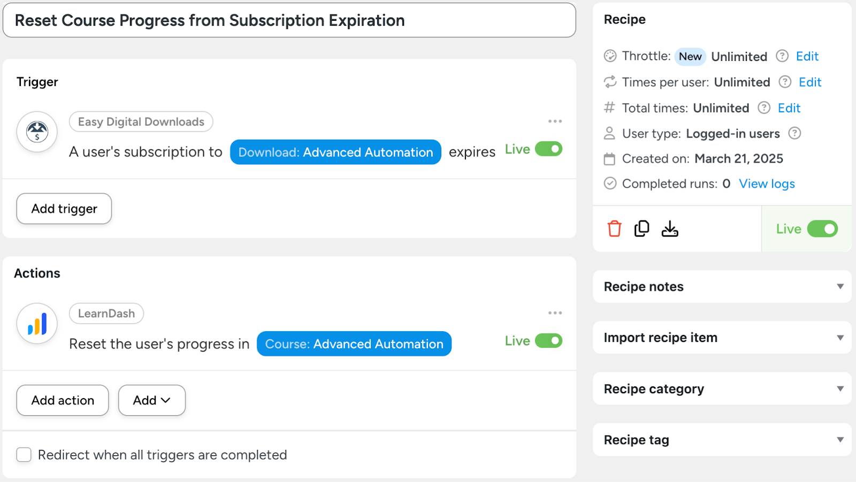Open LearnDash action's three-dot menu
856x482 pixels.
pyautogui.click(x=555, y=313)
